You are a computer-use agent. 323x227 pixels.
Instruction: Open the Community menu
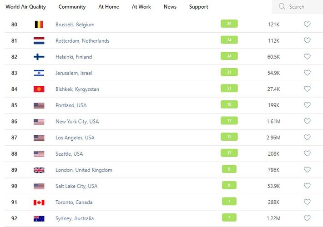(72, 7)
